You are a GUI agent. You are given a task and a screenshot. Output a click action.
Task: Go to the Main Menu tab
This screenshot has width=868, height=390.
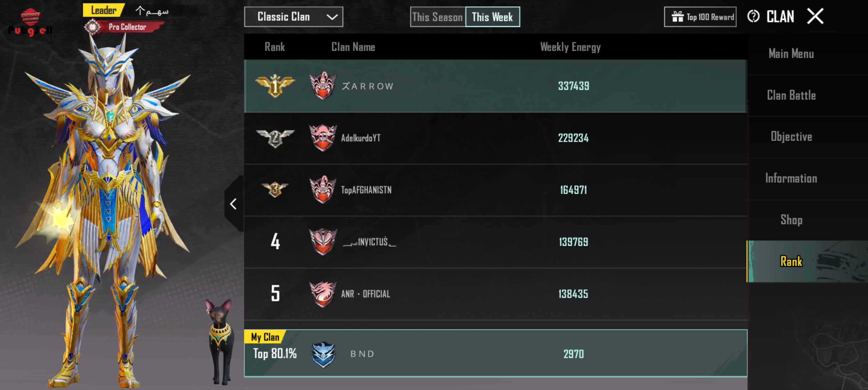791,53
